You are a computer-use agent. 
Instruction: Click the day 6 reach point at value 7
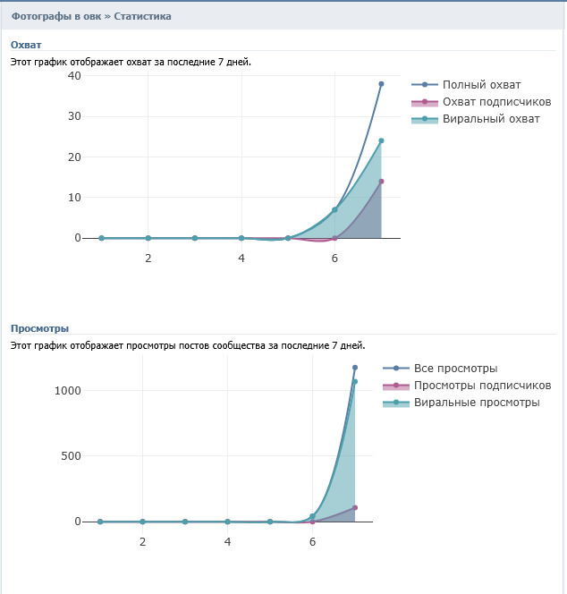click(x=334, y=209)
